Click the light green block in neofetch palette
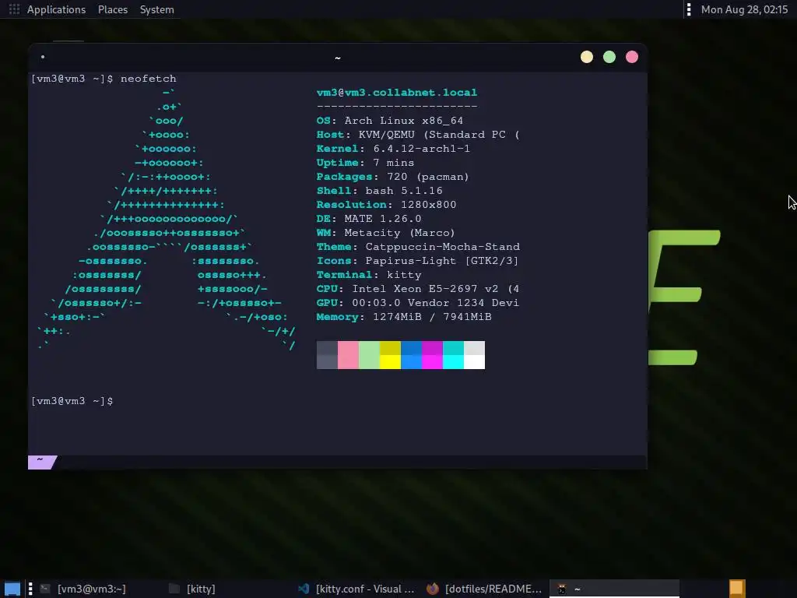 [369, 355]
